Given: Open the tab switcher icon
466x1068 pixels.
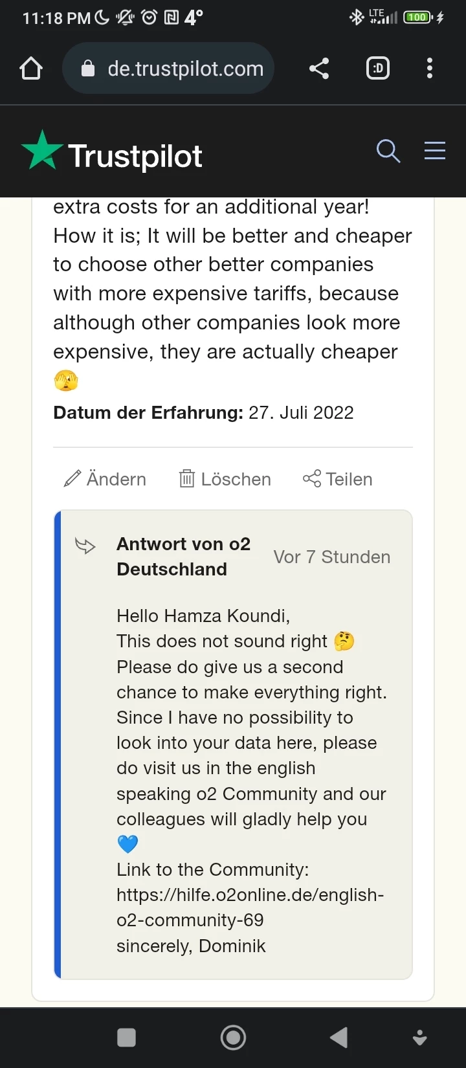Looking at the screenshot, I should 378,68.
